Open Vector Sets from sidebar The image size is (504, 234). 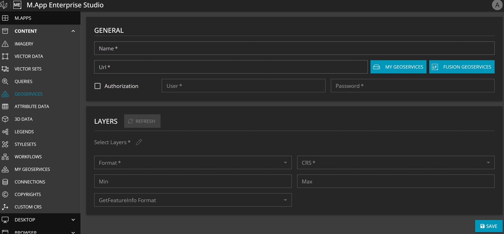(x=40, y=69)
